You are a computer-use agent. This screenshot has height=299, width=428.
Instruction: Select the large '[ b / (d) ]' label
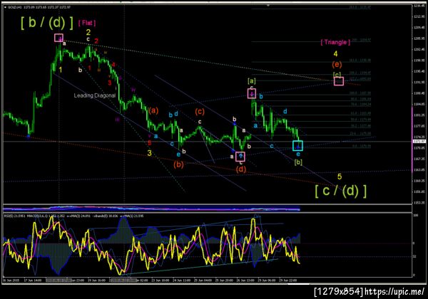47,23
